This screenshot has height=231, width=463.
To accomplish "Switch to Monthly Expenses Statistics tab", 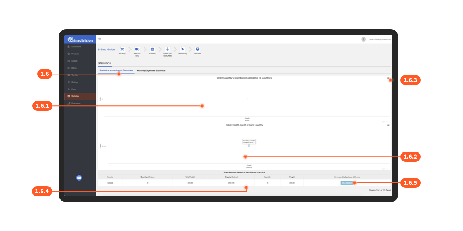I will point(151,71).
